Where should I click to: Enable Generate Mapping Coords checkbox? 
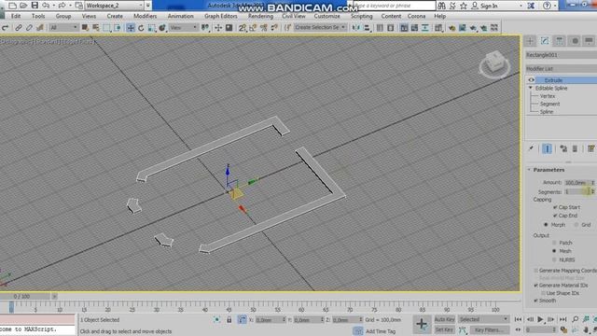[x=535, y=271]
